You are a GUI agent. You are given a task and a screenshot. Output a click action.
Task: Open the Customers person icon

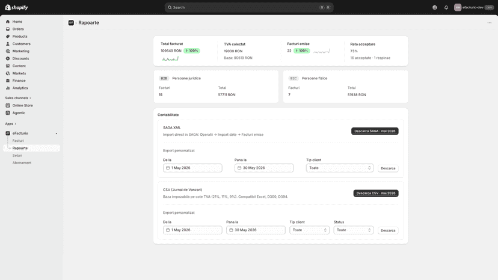click(x=8, y=44)
